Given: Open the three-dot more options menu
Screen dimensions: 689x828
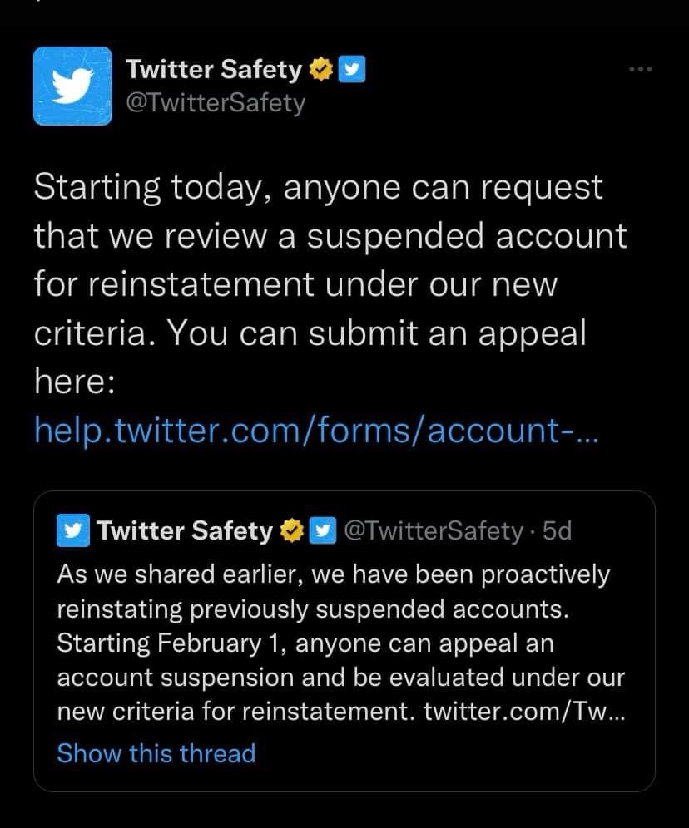Looking at the screenshot, I should click(x=641, y=69).
